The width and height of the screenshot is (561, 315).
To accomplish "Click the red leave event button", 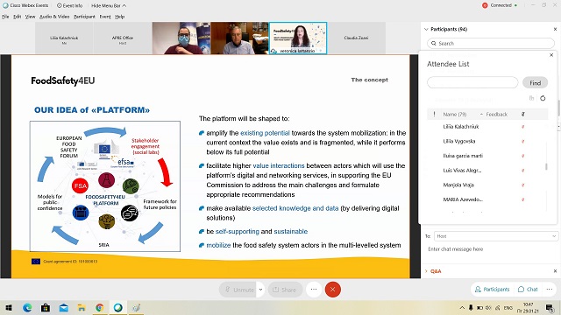I will coord(333,290).
